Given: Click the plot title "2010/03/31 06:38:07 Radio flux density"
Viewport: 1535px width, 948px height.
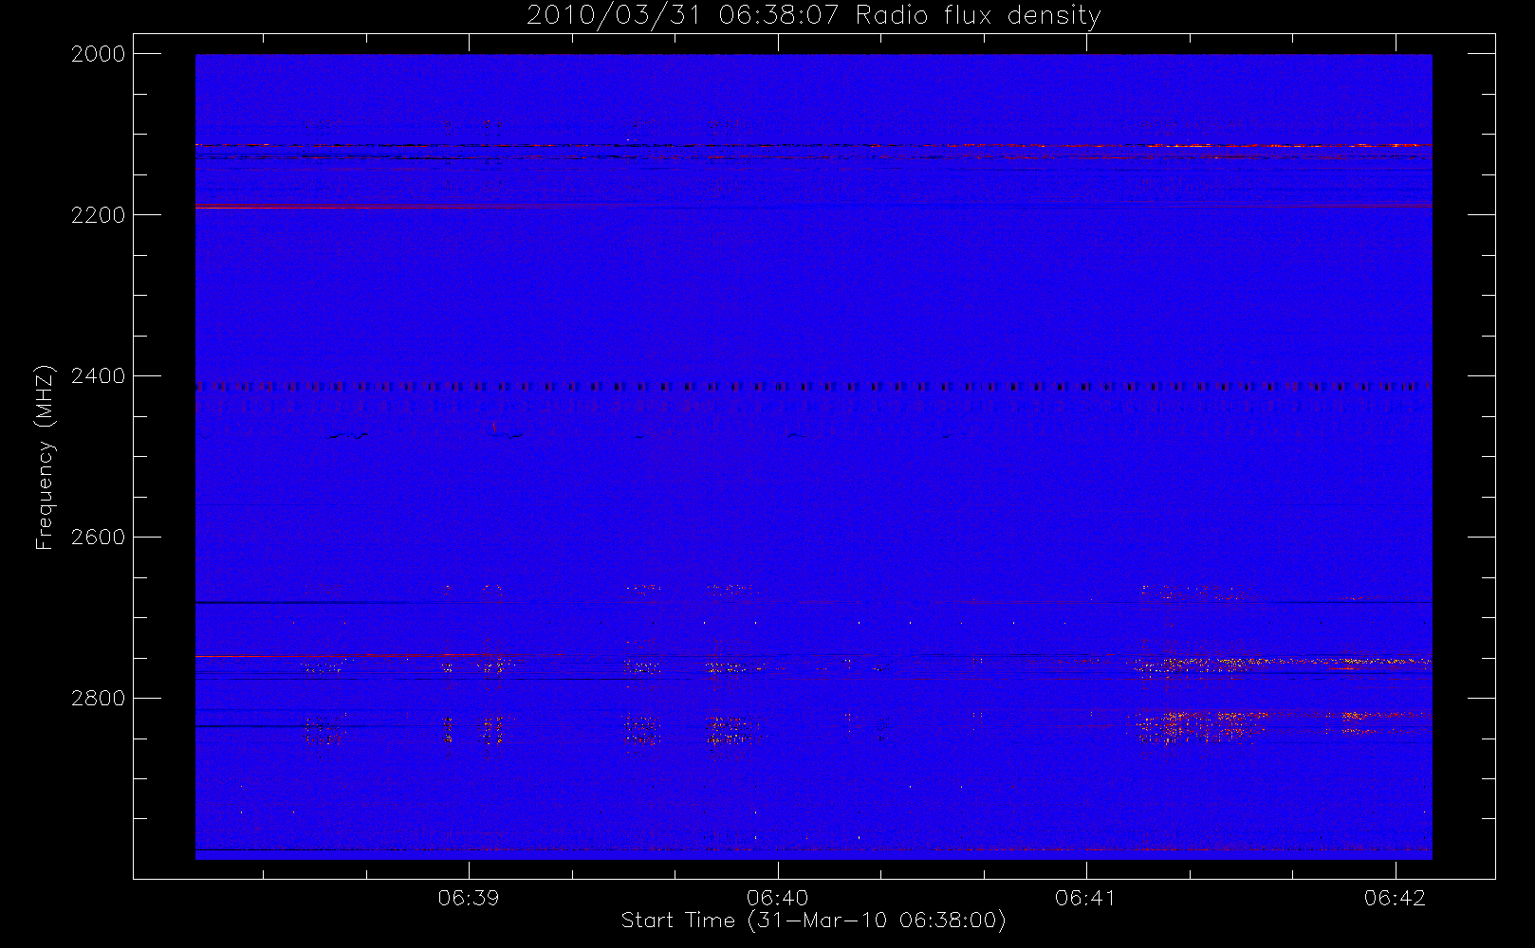Looking at the screenshot, I should pos(813,16).
